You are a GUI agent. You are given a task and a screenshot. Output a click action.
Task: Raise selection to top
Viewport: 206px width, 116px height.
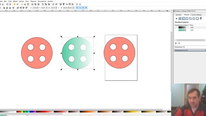pyautogui.click(x=27, y=8)
